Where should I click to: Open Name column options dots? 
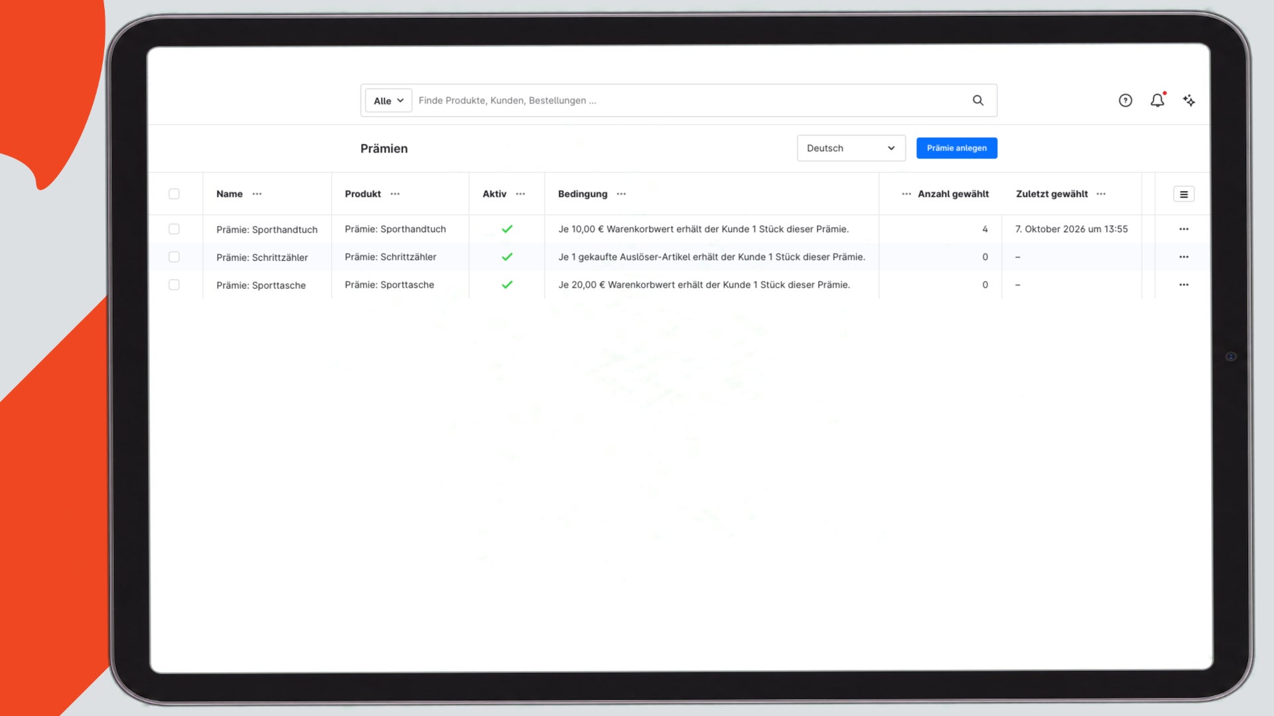click(257, 194)
